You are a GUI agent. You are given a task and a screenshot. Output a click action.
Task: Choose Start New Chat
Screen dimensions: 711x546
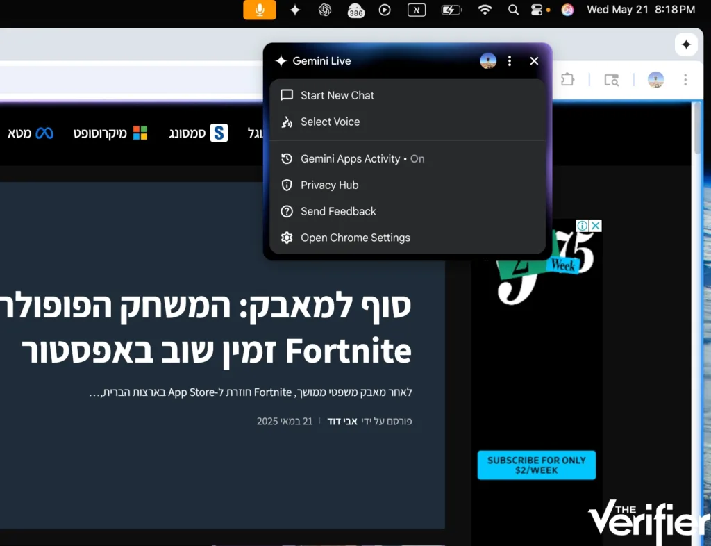point(407,95)
